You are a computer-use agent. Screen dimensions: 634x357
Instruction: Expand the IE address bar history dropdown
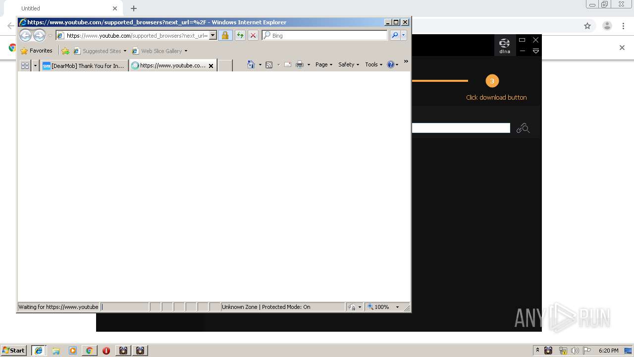[x=213, y=35]
